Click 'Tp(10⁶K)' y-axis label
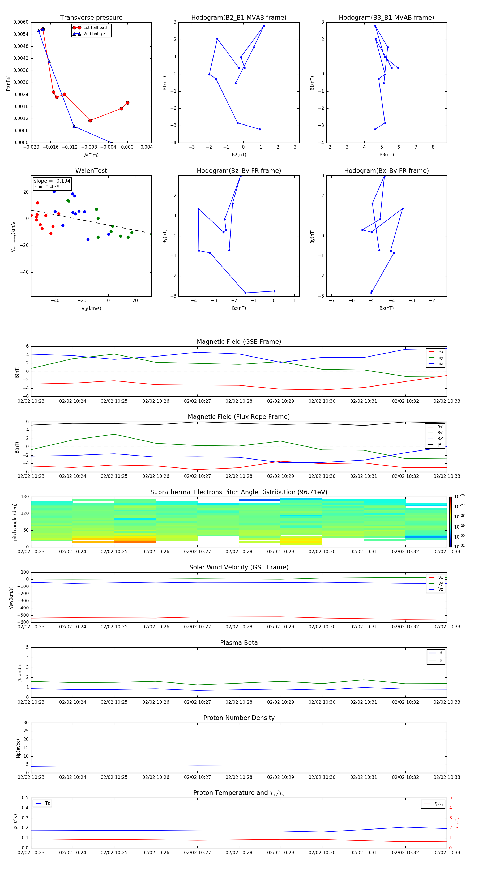 pyautogui.click(x=15, y=823)
